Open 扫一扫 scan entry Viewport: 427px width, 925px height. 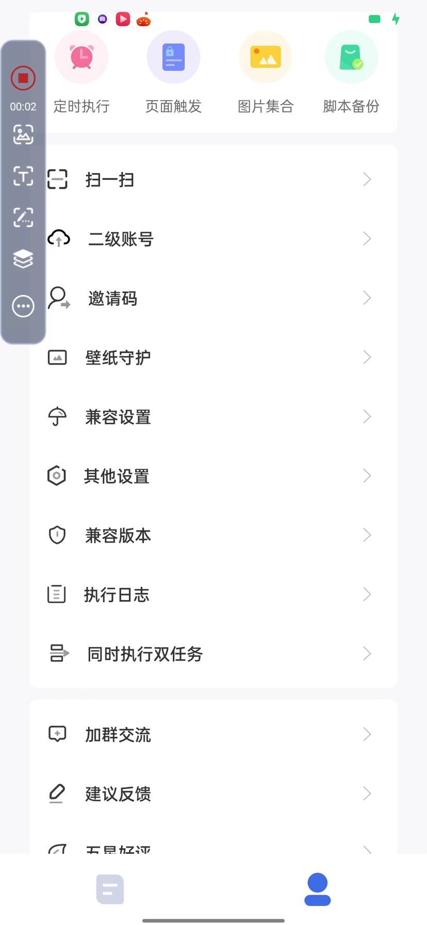click(x=110, y=180)
